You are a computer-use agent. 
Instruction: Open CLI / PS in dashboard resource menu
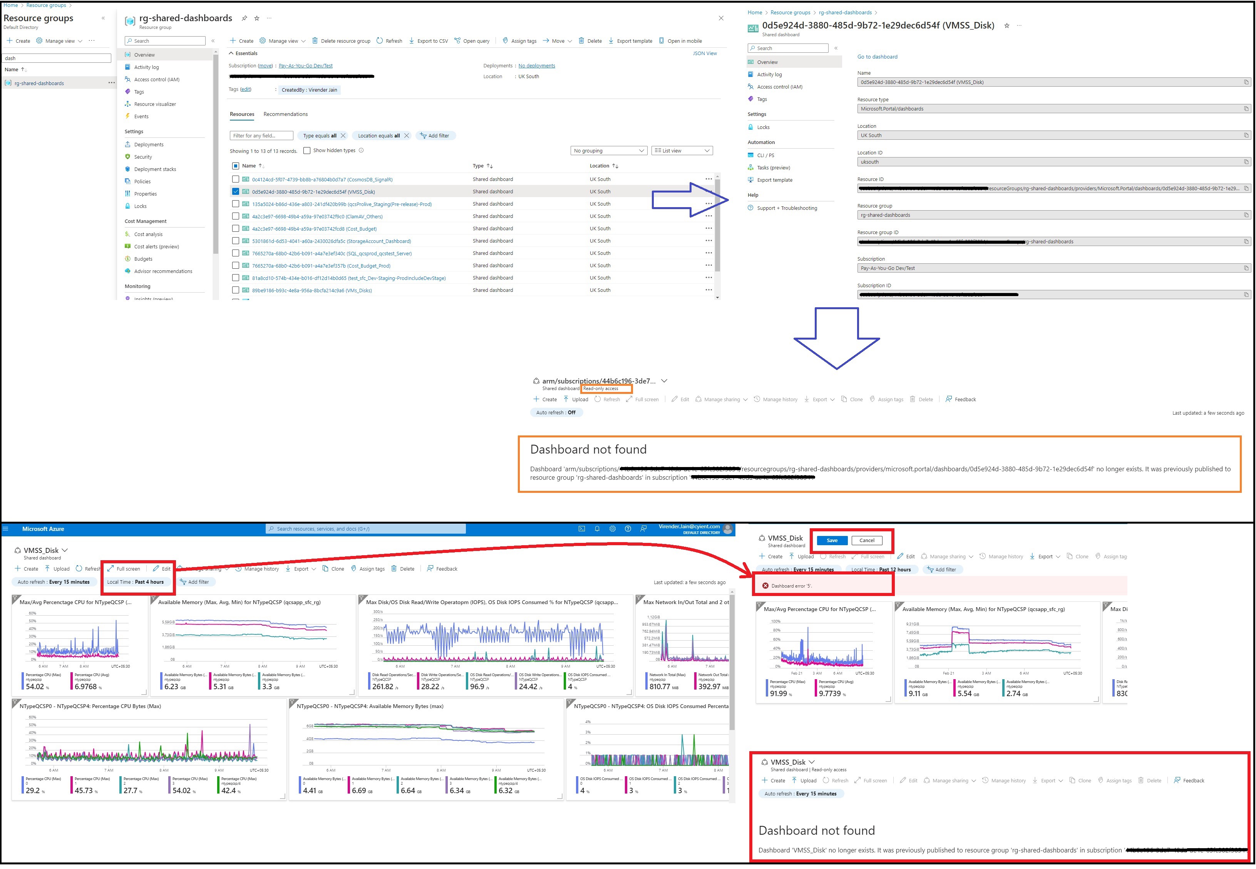[x=765, y=156]
